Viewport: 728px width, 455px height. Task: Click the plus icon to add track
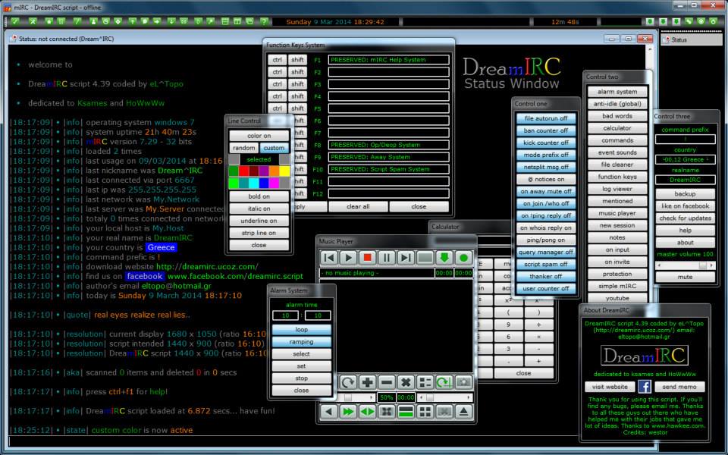367,382
